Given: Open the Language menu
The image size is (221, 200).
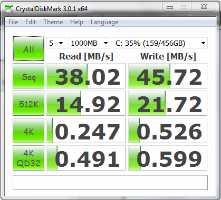Looking at the screenshot, I should click(104, 22).
